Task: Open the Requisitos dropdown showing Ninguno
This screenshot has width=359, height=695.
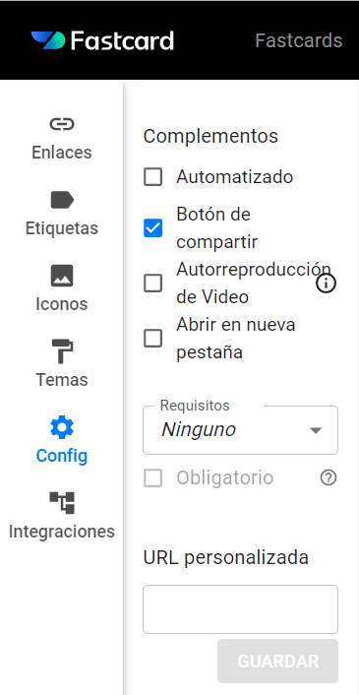Action: tap(240, 430)
